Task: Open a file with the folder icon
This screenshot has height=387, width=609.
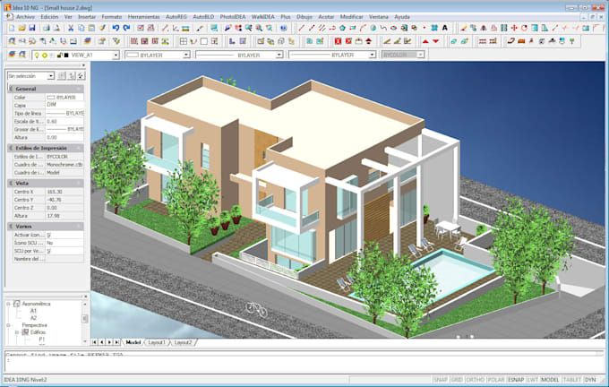Action: coord(21,28)
